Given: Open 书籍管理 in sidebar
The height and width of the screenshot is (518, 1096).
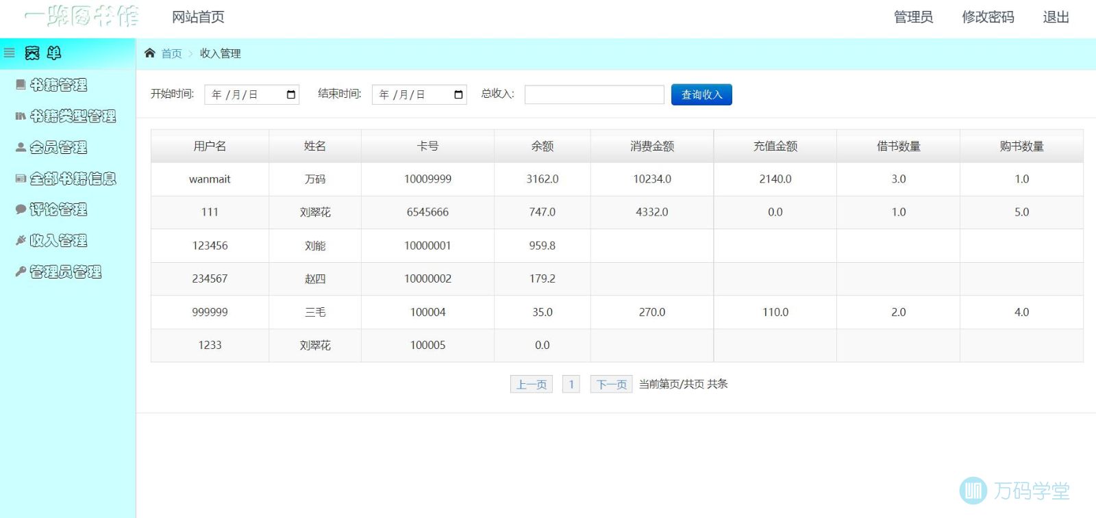Looking at the screenshot, I should (x=58, y=85).
